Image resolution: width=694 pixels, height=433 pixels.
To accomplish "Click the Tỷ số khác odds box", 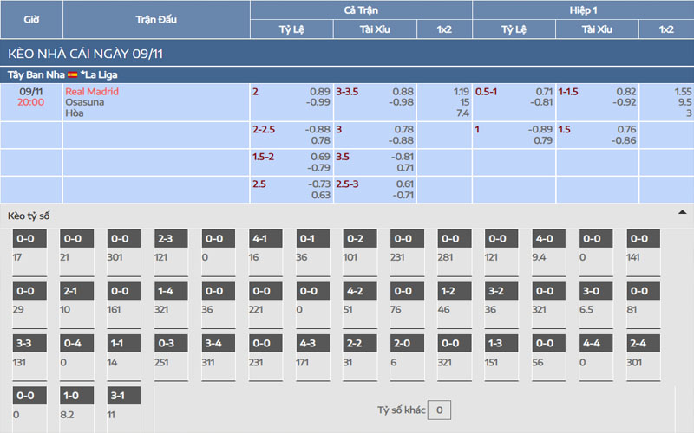I will [x=440, y=410].
